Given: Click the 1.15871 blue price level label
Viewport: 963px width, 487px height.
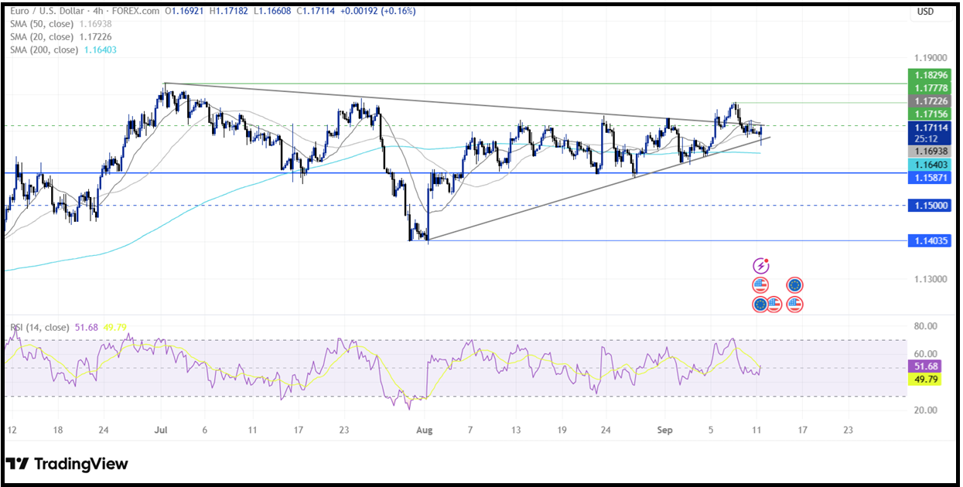Looking at the screenshot, I should 930,178.
